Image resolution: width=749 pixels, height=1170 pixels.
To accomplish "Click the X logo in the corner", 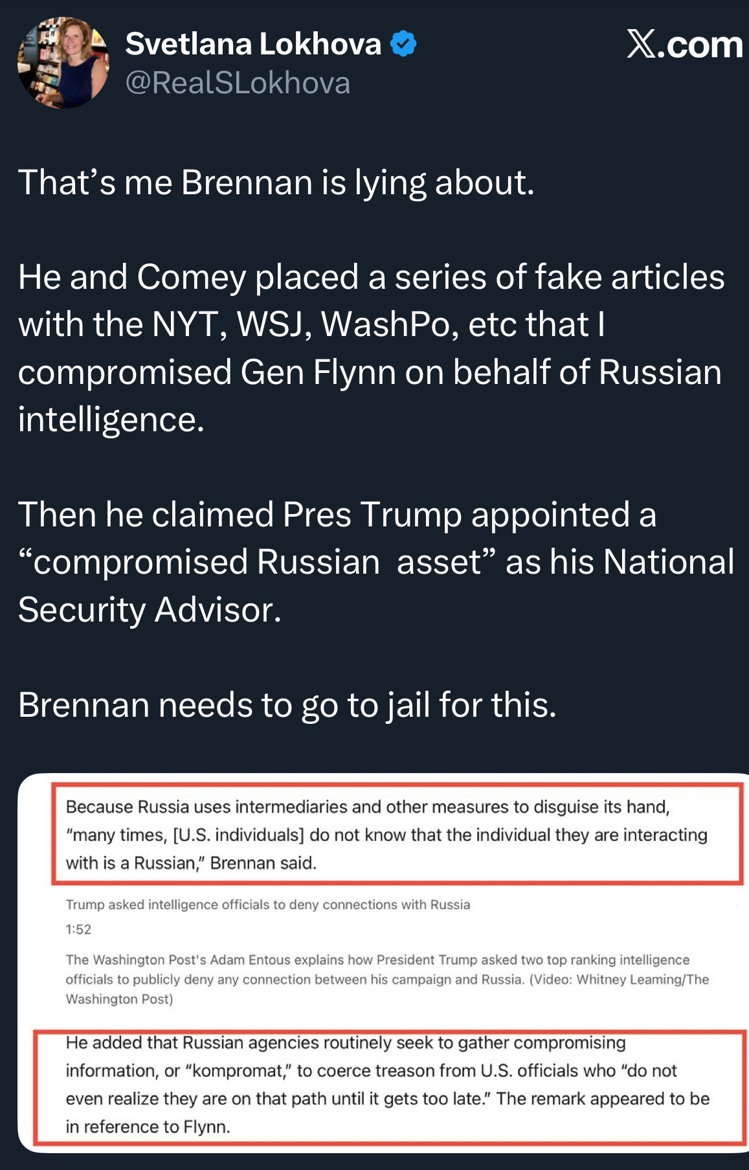I will click(641, 44).
